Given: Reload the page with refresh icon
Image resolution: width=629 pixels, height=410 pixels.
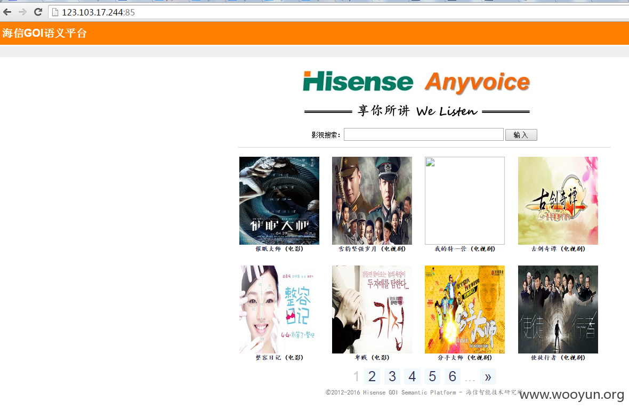Looking at the screenshot, I should point(38,12).
